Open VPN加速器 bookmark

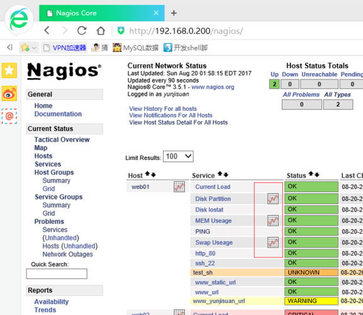(x=65, y=48)
